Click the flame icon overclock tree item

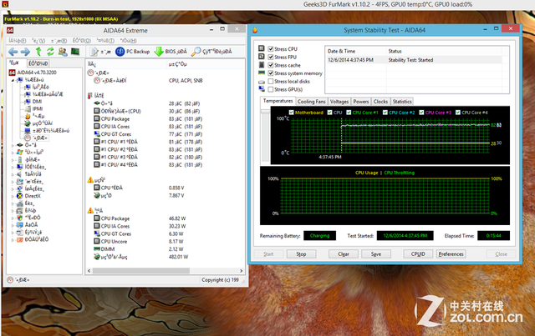point(28,116)
